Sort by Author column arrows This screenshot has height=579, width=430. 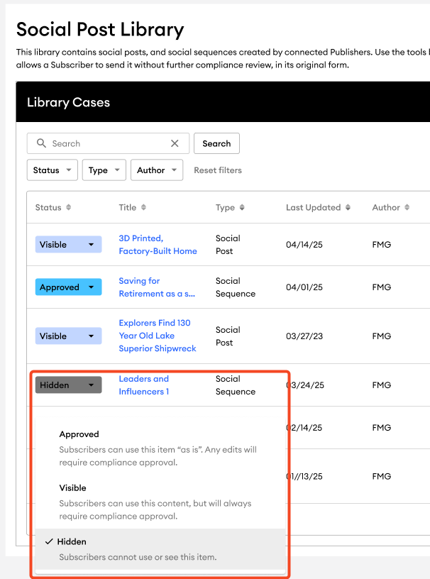(407, 207)
